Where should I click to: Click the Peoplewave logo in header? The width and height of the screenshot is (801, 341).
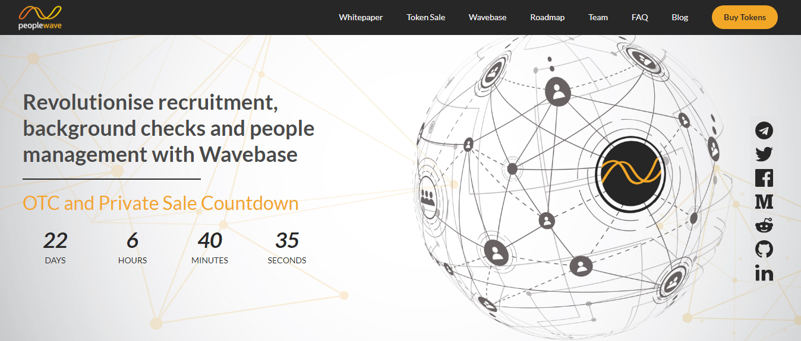(40, 17)
